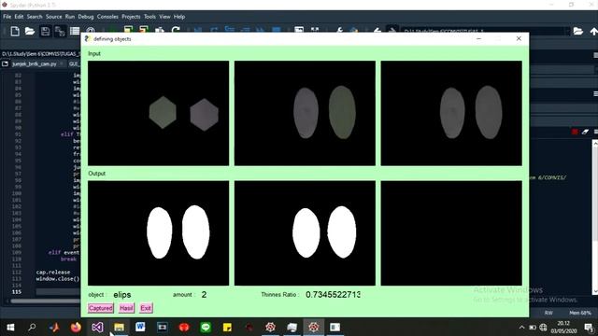This screenshot has height=336, width=598.
Task: Launch MATLAB from the taskbar
Action: tap(54, 328)
